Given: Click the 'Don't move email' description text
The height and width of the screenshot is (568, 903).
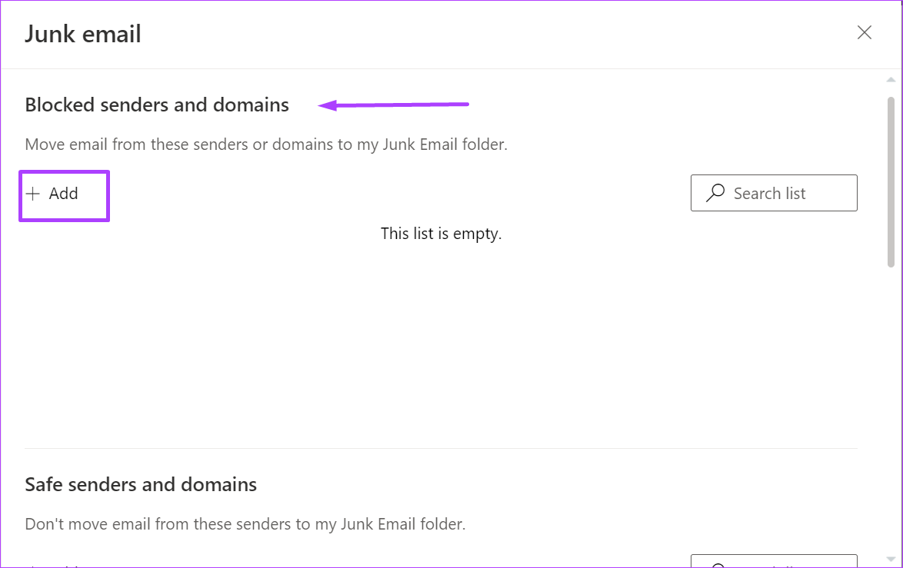Looking at the screenshot, I should [x=245, y=523].
